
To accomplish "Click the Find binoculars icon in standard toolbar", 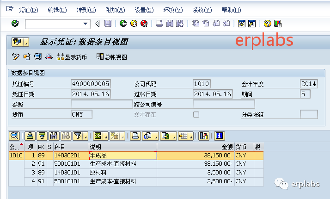I will 170,24.
